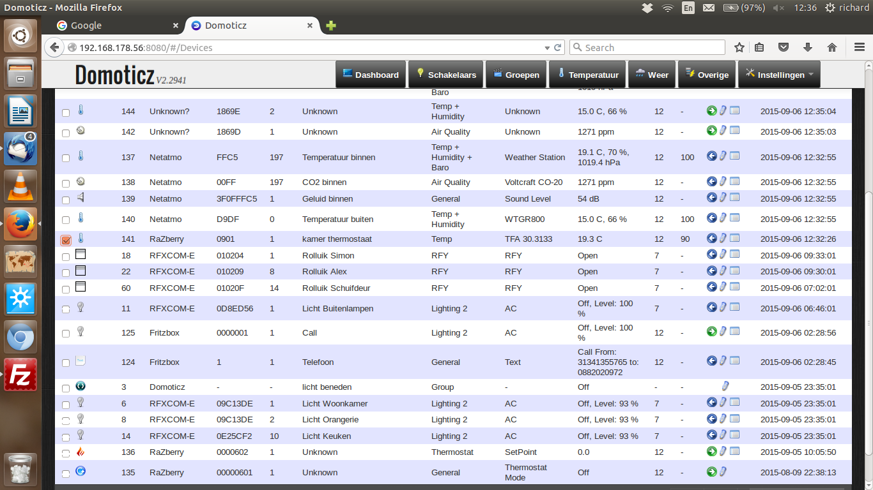Click the Firefox search field

[647, 47]
